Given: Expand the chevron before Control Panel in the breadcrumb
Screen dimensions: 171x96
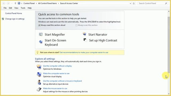Looking at the screenshot, I should click(x=22, y=3).
